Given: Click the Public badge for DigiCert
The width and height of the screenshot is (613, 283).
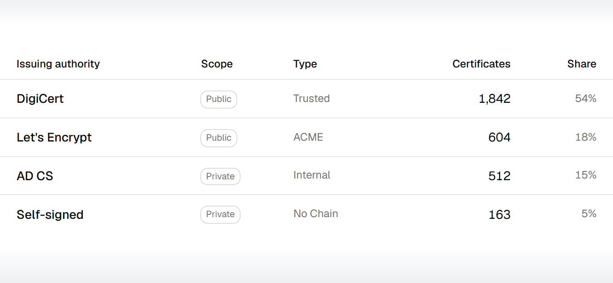Looking at the screenshot, I should [219, 99].
